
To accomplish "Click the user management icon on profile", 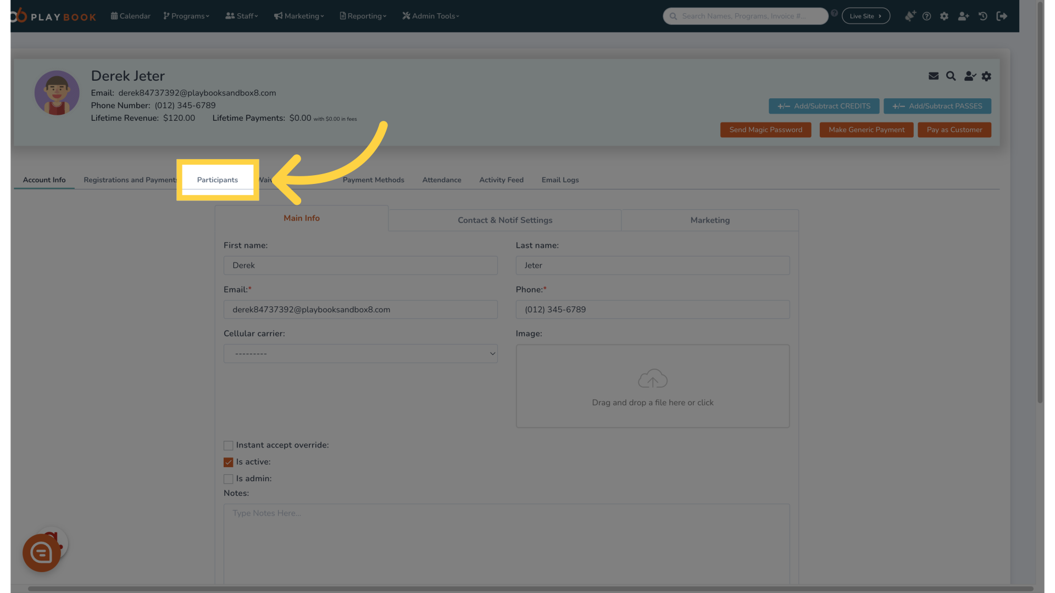I will [969, 75].
